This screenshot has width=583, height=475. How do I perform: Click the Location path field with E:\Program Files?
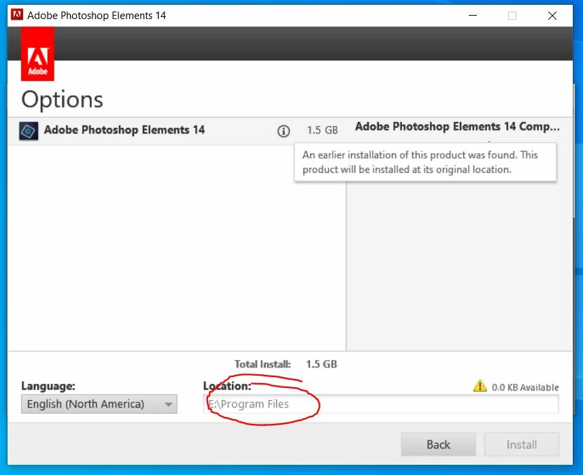click(381, 404)
